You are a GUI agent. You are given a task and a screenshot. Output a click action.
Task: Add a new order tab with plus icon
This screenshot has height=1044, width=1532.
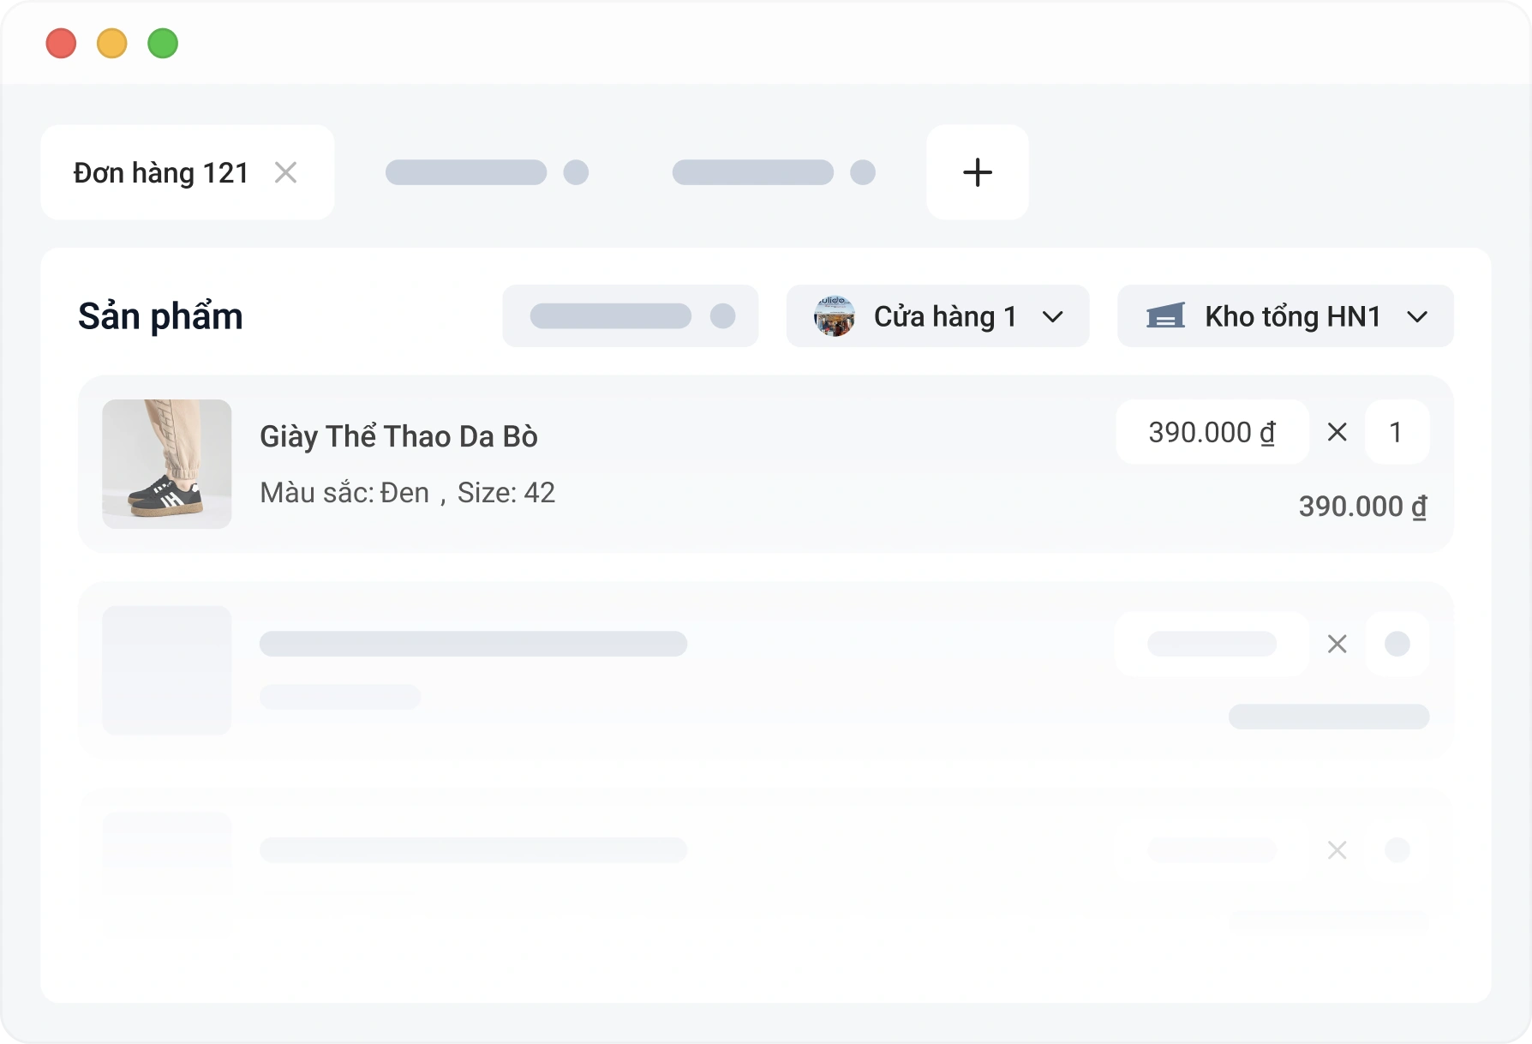[978, 172]
